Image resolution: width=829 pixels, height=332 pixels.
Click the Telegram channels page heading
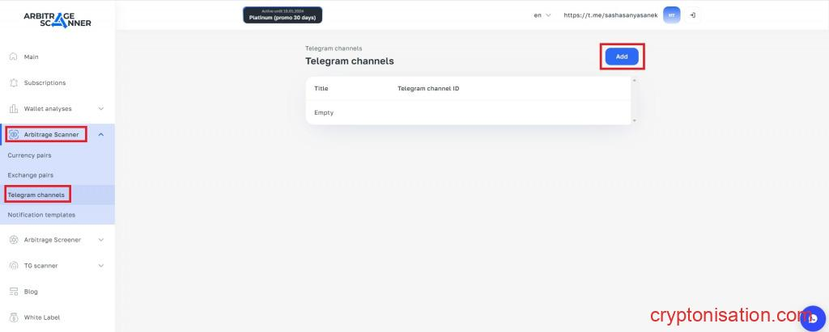click(x=350, y=61)
